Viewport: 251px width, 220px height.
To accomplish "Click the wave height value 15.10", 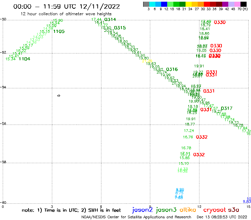I will pos(184,163).
